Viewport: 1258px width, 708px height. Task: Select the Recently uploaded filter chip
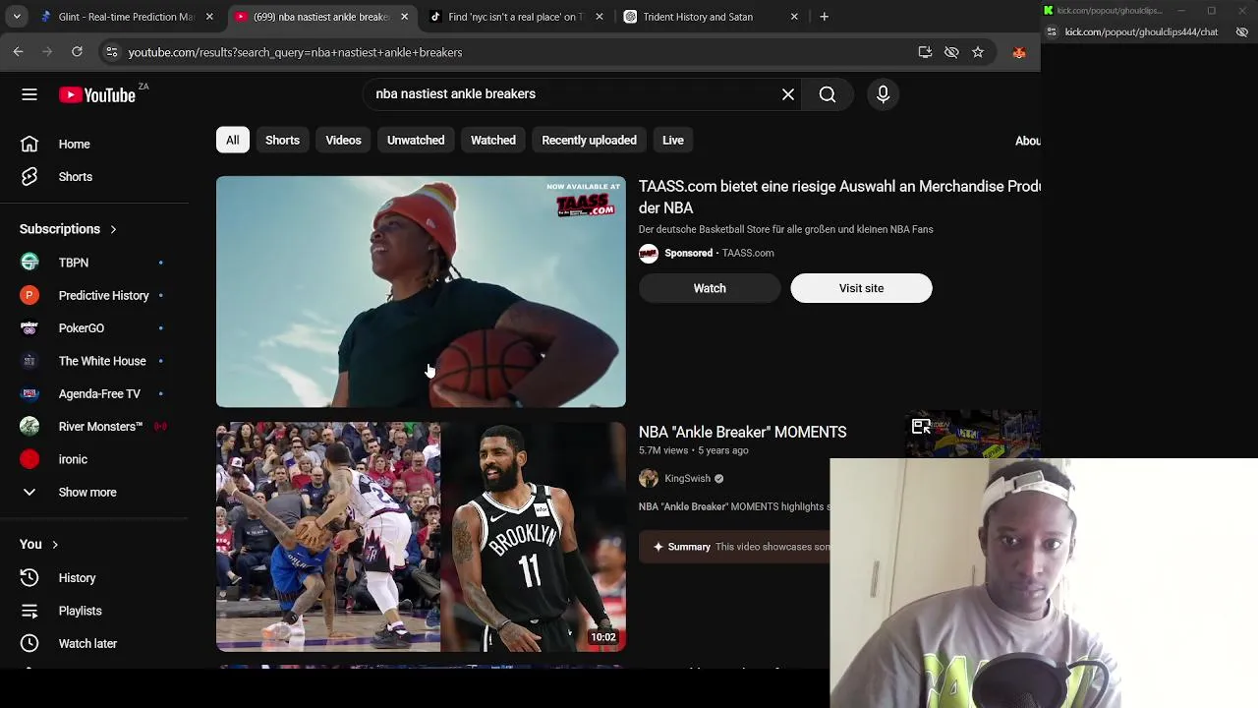pos(589,141)
